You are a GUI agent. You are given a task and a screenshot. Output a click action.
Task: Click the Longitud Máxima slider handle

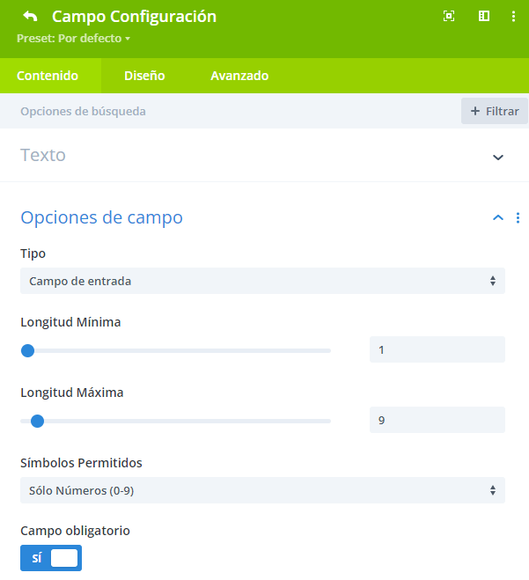coord(37,421)
